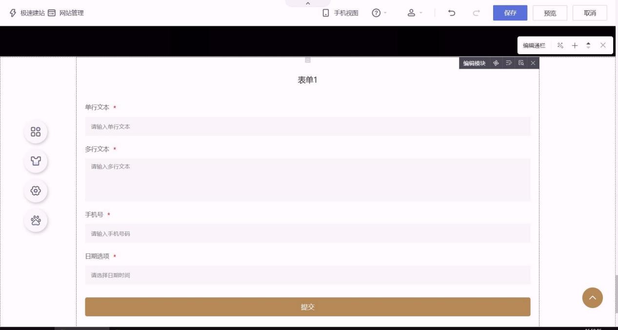The height and width of the screenshot is (330, 618).
Task: Click the paw icon in sidebar
Action: pos(36,220)
